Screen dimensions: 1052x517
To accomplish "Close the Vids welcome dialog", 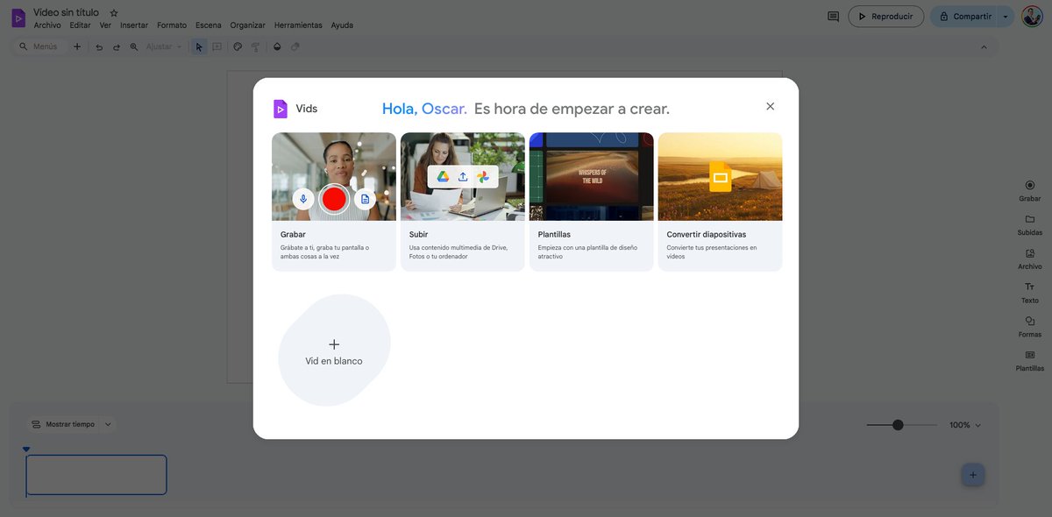I will 771,106.
